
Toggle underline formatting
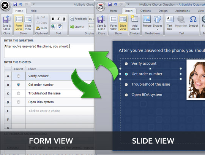point(64,19)
